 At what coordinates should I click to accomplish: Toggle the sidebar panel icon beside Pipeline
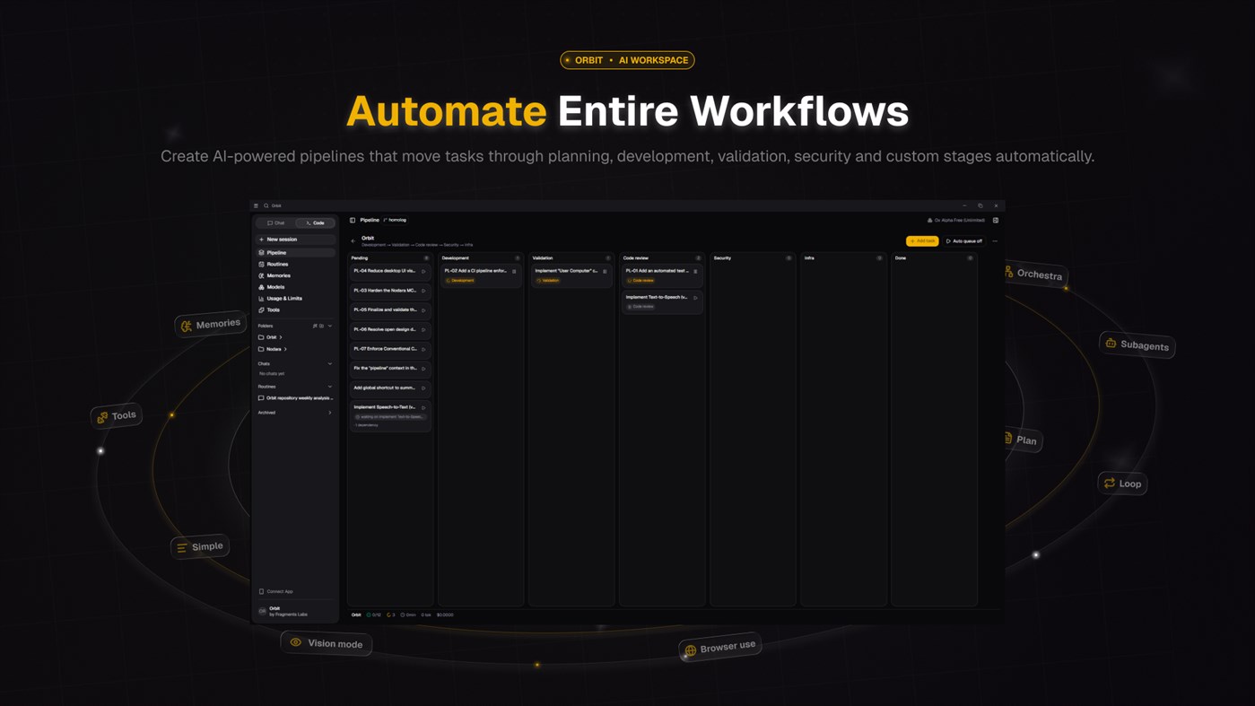[353, 220]
